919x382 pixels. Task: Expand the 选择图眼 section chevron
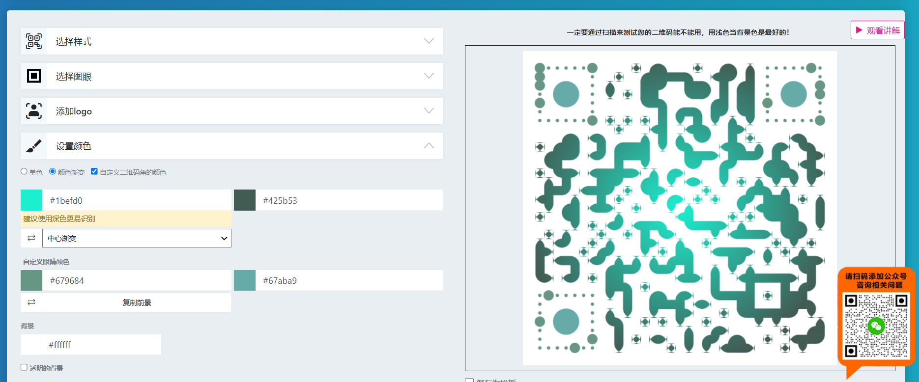tap(429, 76)
